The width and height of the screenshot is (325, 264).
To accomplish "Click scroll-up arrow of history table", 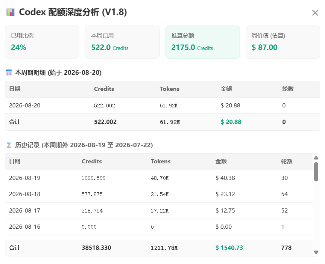I will click(x=316, y=158).
